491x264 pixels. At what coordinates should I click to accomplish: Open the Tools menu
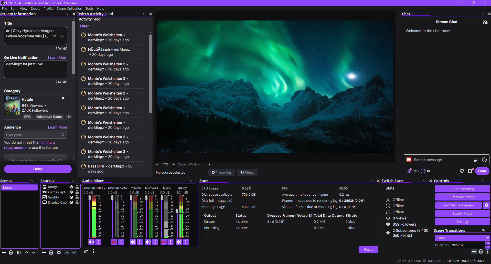pyautogui.click(x=89, y=8)
